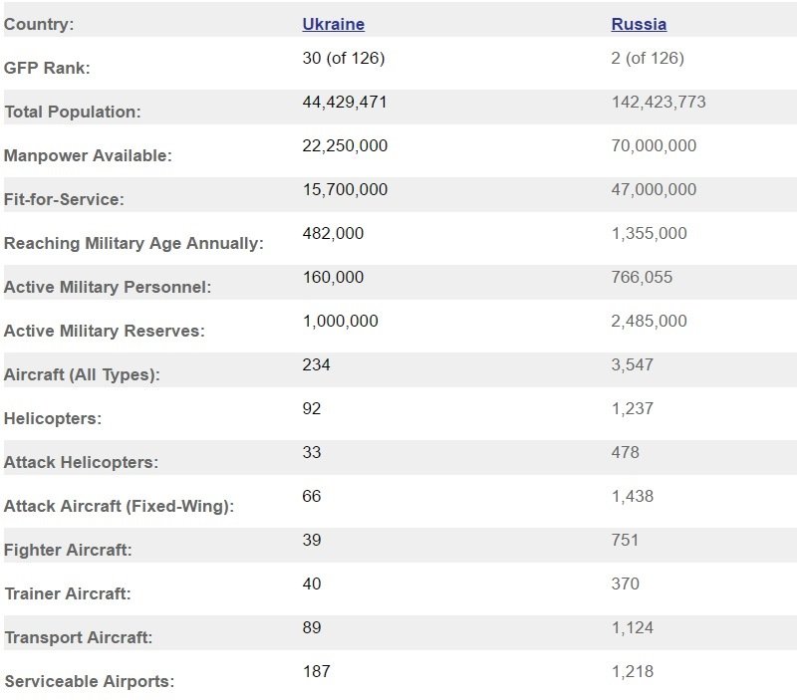
Task: Click Ukraine's fixed-wing attack aircraft value 66
Action: [312, 496]
